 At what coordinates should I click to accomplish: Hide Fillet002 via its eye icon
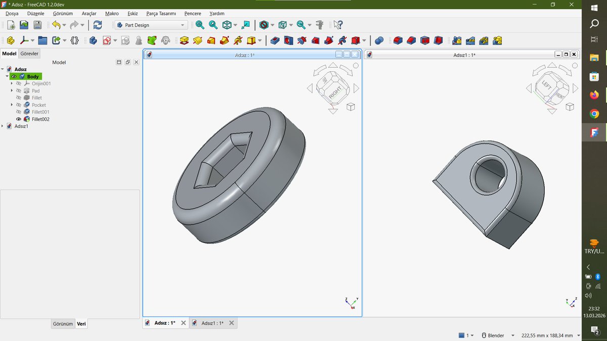tap(18, 119)
